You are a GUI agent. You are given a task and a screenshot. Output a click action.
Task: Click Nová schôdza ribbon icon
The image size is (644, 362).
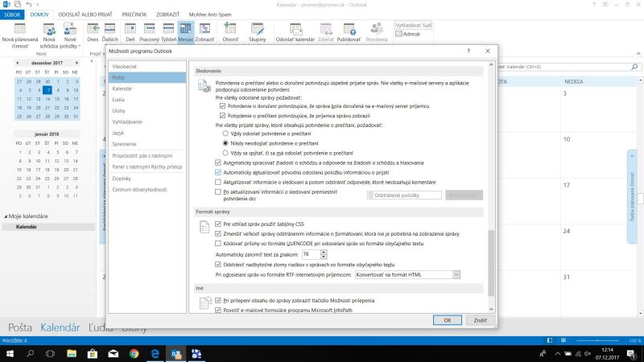49,35
